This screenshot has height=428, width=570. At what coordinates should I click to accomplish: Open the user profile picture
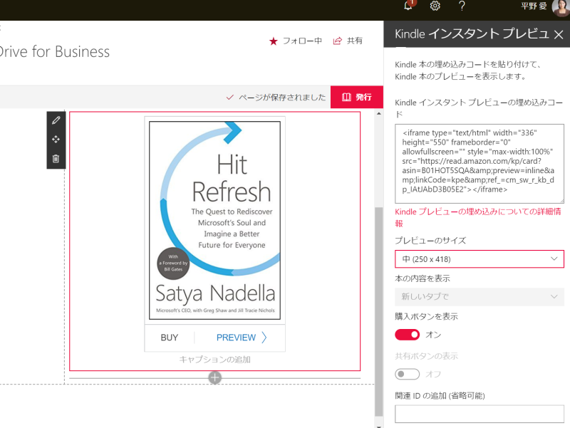click(561, 7)
